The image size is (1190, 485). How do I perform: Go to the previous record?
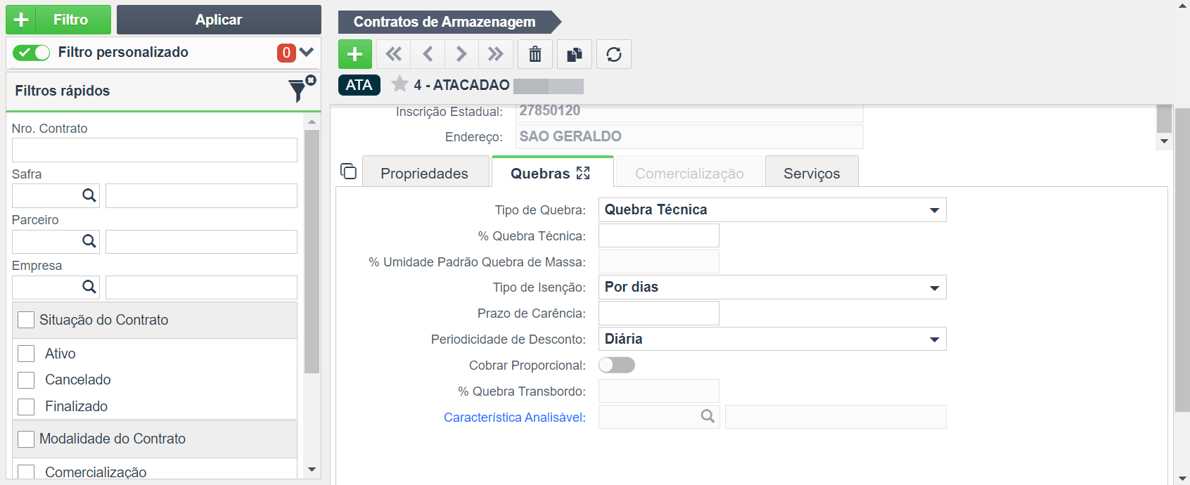pyautogui.click(x=428, y=54)
